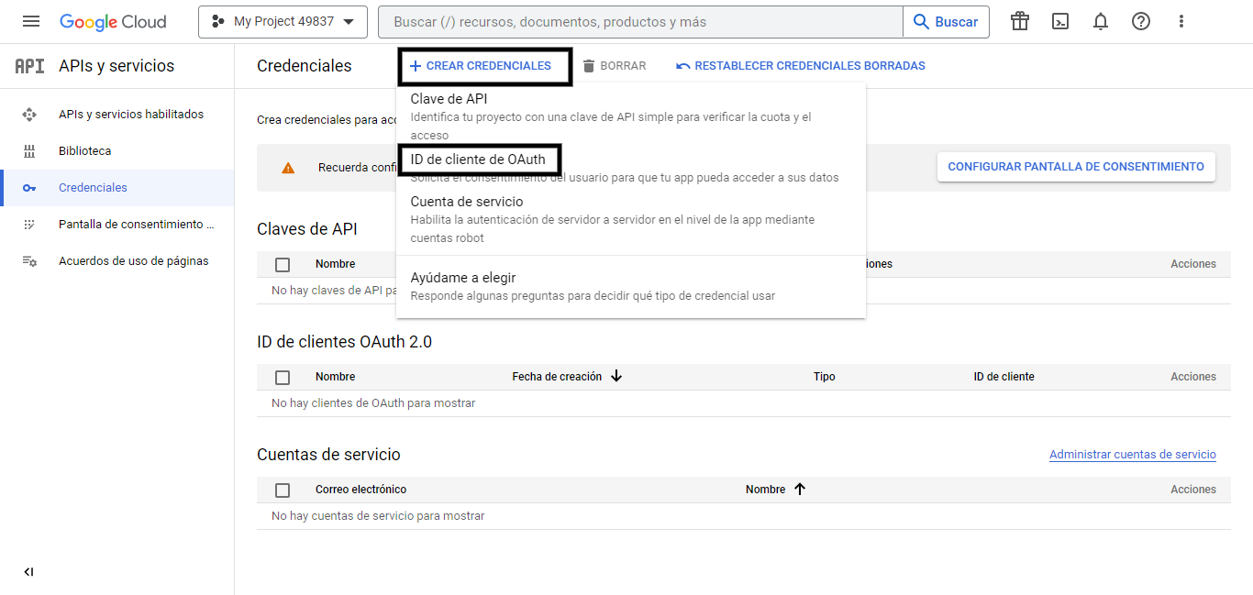Screen dimensions: 1253x595
Task: Open the hamburger navigation menu
Action: tap(31, 21)
